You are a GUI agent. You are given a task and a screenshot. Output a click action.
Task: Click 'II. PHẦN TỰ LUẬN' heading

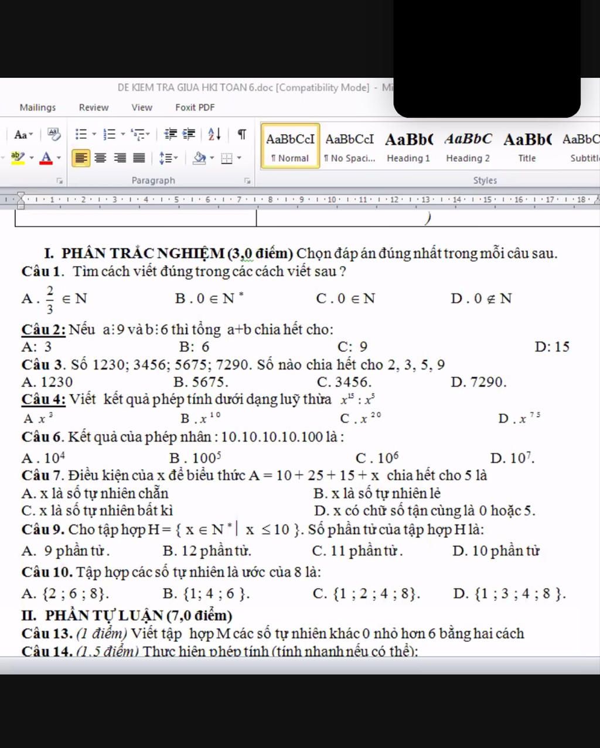pyautogui.click(x=127, y=615)
